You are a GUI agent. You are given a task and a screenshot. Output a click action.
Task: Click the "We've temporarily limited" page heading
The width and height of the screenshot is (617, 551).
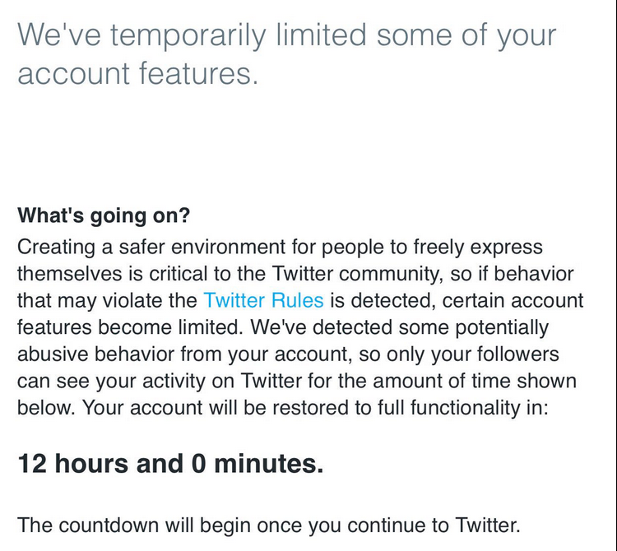287,35
